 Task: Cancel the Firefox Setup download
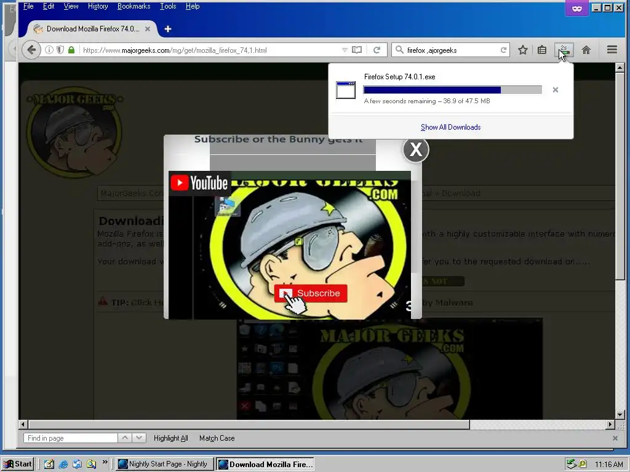[556, 90]
